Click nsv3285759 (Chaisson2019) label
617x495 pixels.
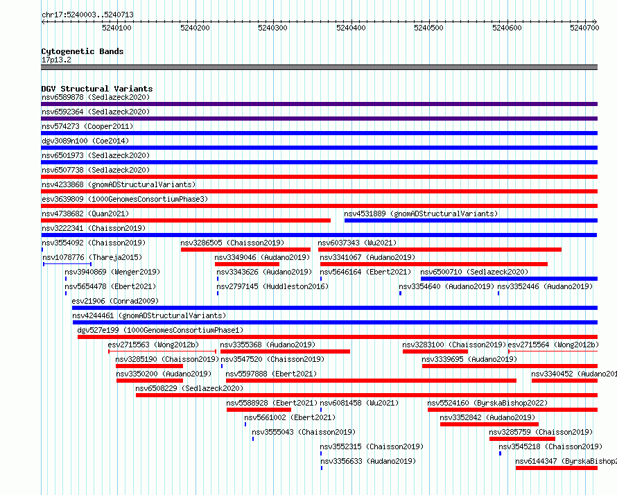(541, 432)
